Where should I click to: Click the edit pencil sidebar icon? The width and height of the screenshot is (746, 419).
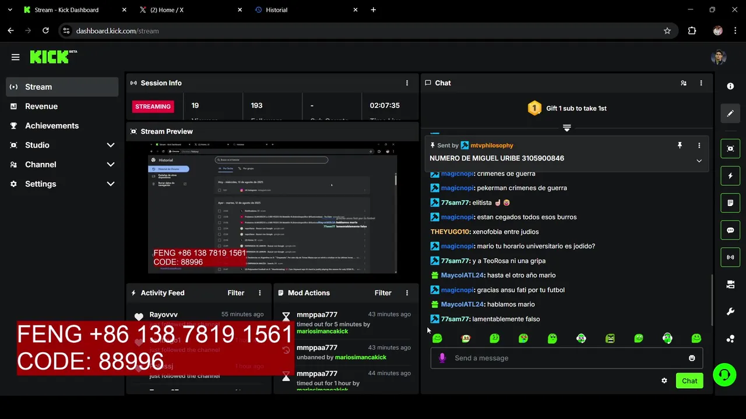(x=730, y=113)
